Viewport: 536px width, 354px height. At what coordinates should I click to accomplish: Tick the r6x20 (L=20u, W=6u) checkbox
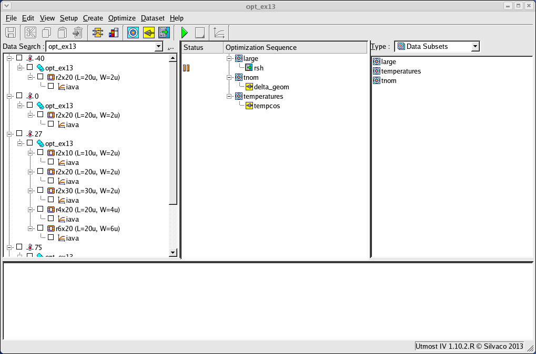tap(41, 228)
